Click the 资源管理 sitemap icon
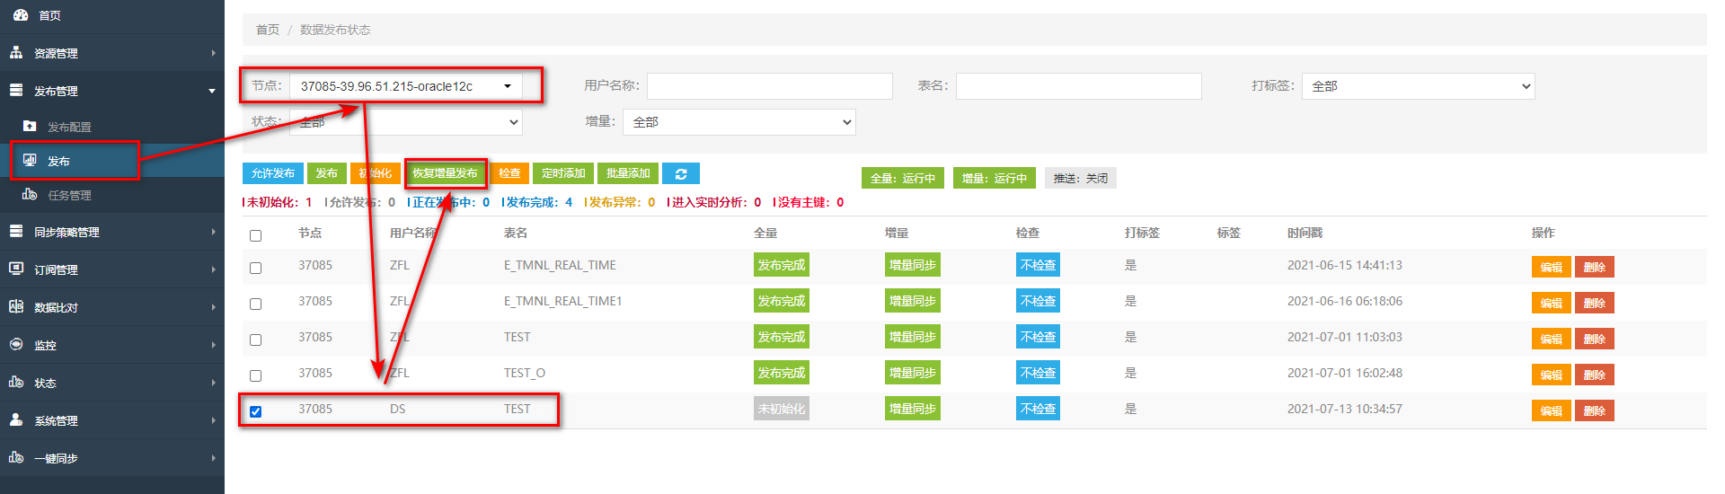 point(16,53)
